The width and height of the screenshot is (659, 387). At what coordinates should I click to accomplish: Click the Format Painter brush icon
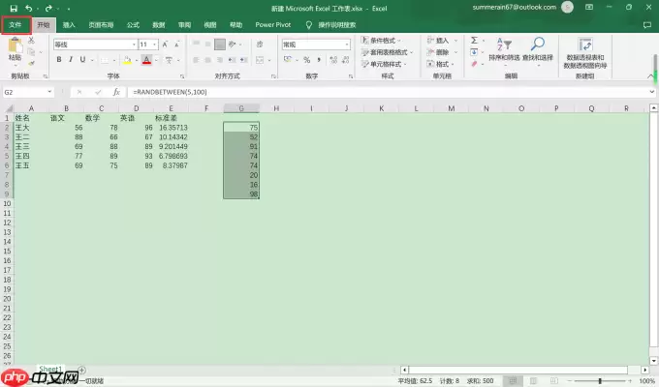[31, 64]
